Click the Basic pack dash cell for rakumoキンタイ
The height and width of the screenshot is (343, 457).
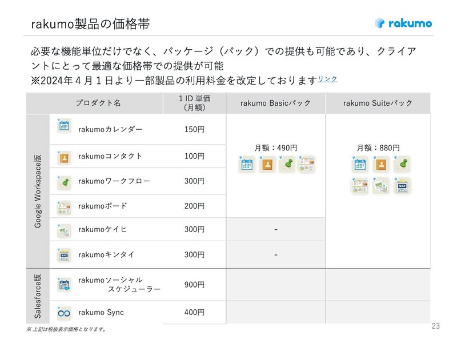(x=276, y=254)
